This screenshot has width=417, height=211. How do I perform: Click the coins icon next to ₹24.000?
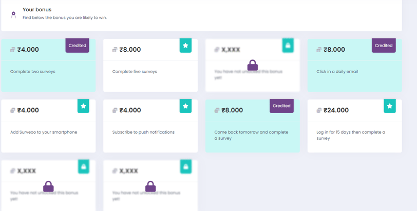point(319,110)
